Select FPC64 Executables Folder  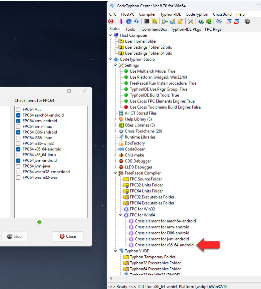pos(152,203)
